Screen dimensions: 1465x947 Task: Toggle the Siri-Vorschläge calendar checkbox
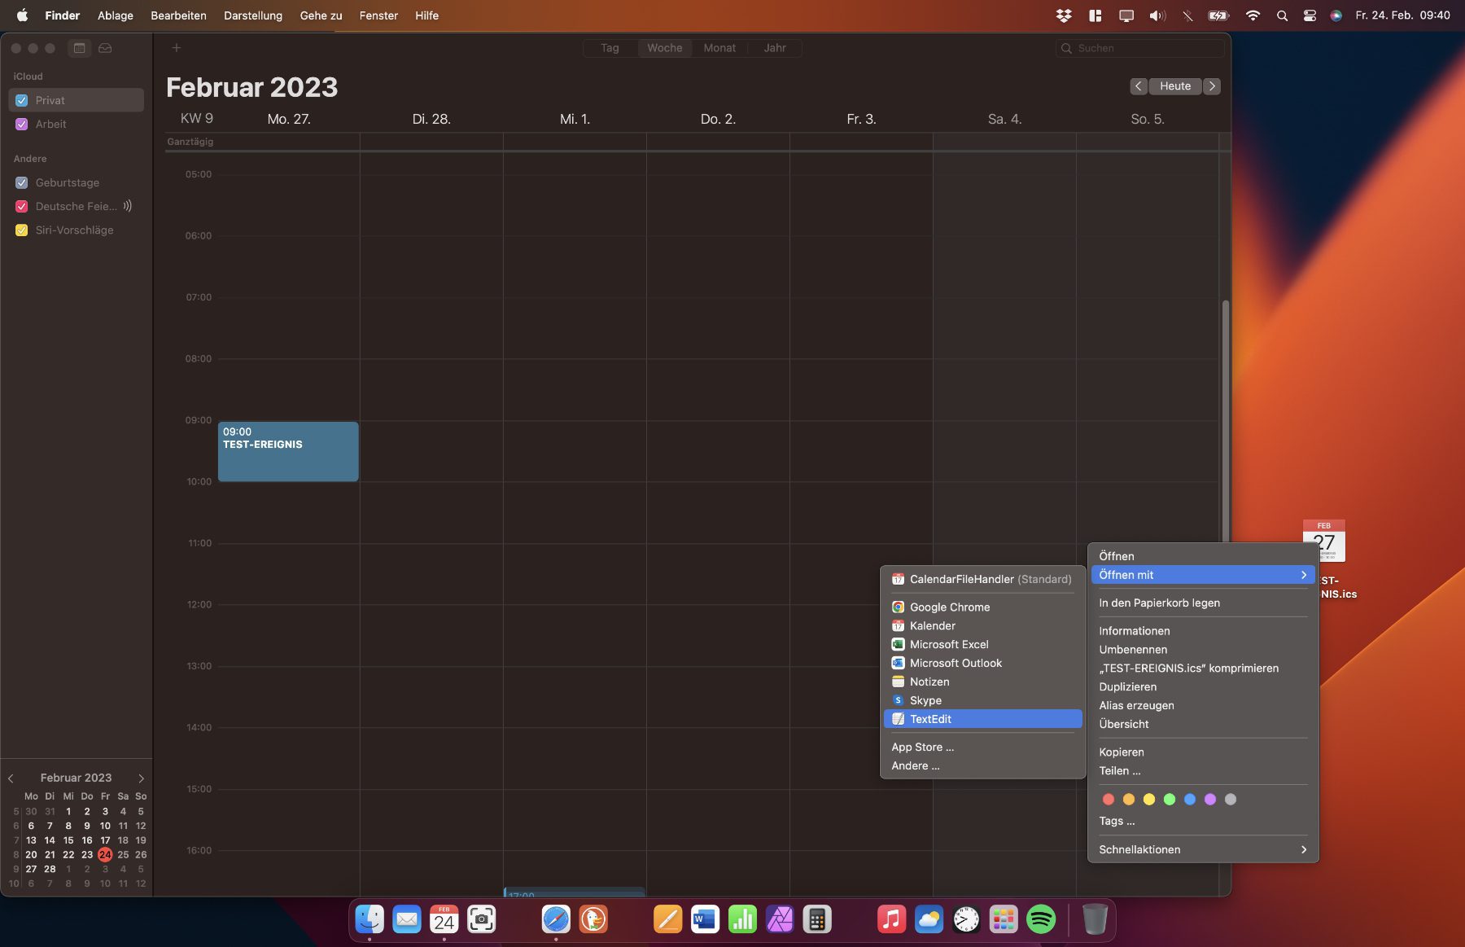click(22, 230)
